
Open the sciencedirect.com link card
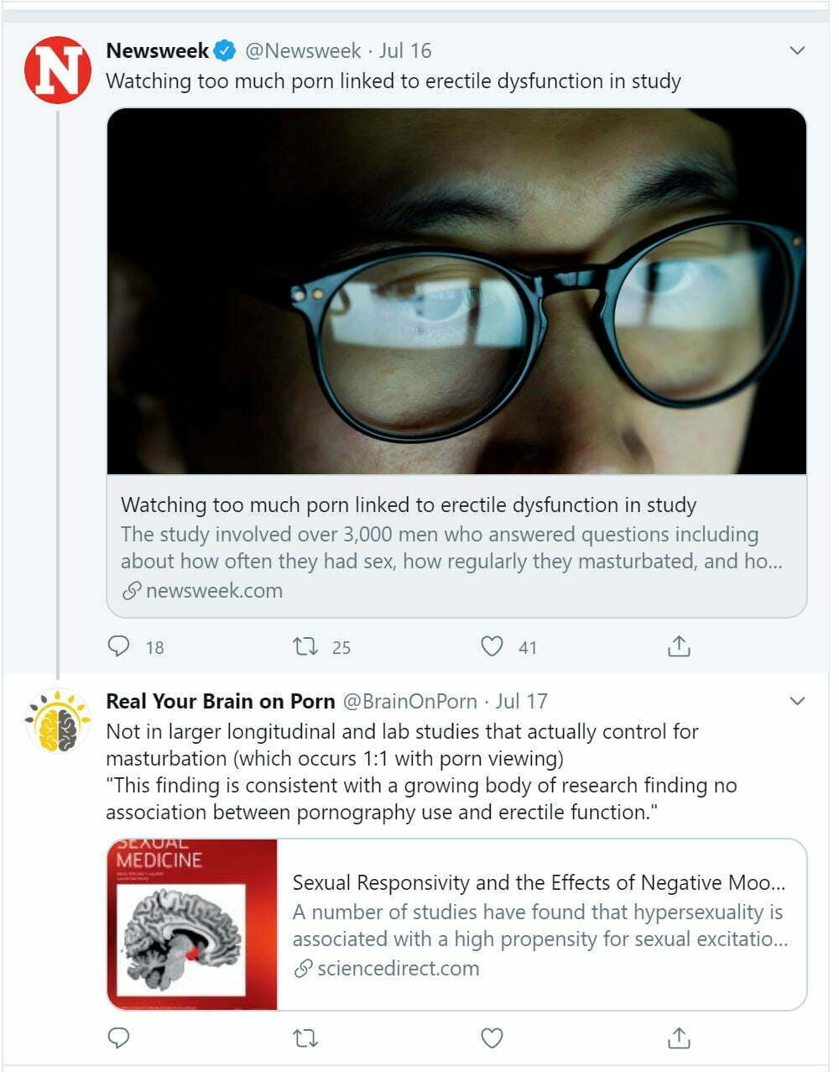point(541,925)
